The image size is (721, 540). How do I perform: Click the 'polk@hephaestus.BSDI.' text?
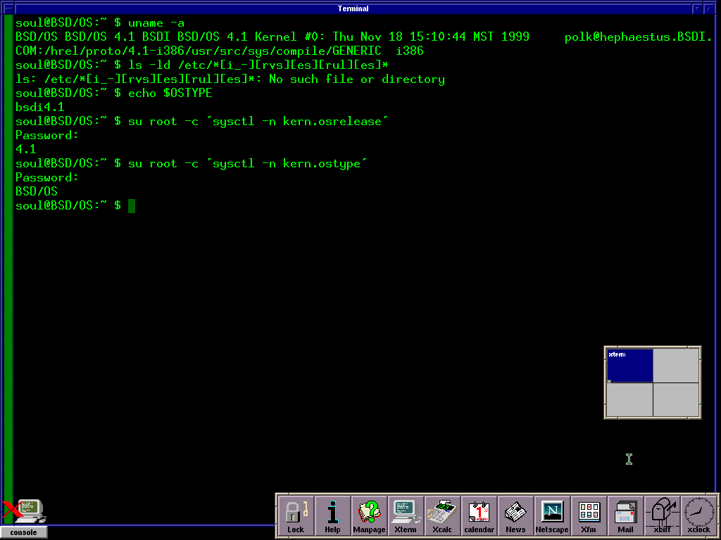tap(638, 37)
